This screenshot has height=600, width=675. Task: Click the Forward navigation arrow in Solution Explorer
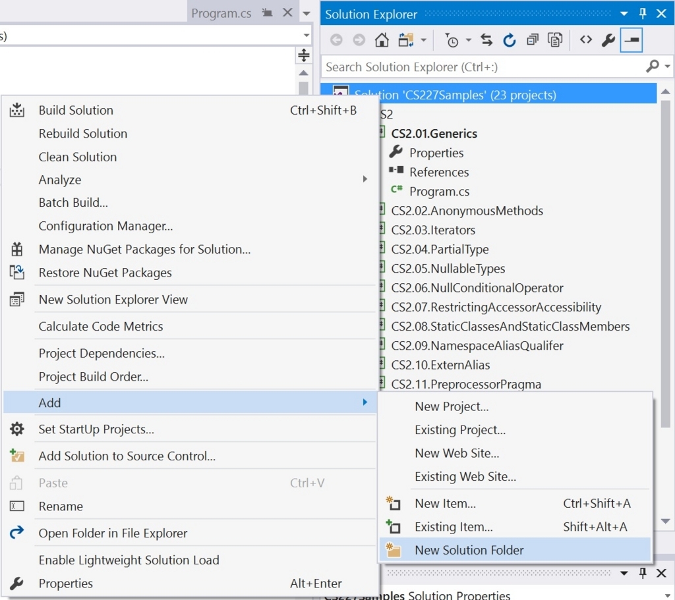359,40
